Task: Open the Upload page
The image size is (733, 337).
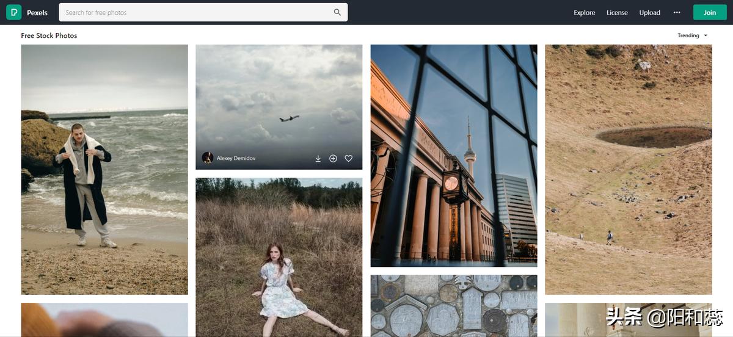Action: pyautogui.click(x=649, y=12)
